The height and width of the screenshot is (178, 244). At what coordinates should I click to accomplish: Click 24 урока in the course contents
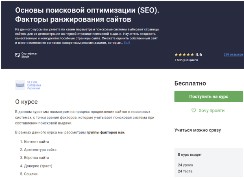coord(185,165)
